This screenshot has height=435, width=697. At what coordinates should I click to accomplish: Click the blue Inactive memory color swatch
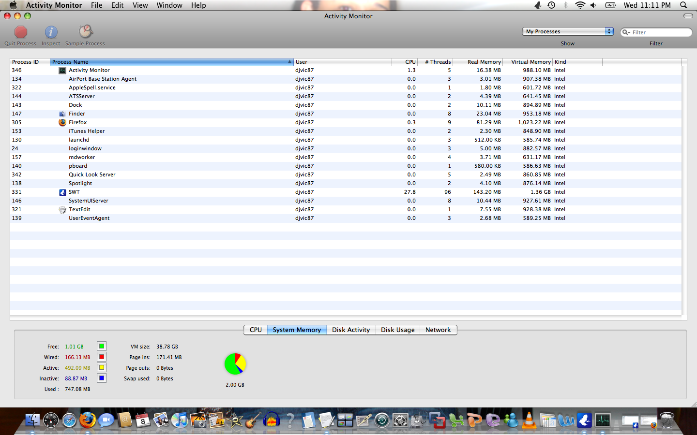102,378
